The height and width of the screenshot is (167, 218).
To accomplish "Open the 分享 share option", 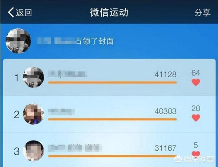I will (202, 12).
